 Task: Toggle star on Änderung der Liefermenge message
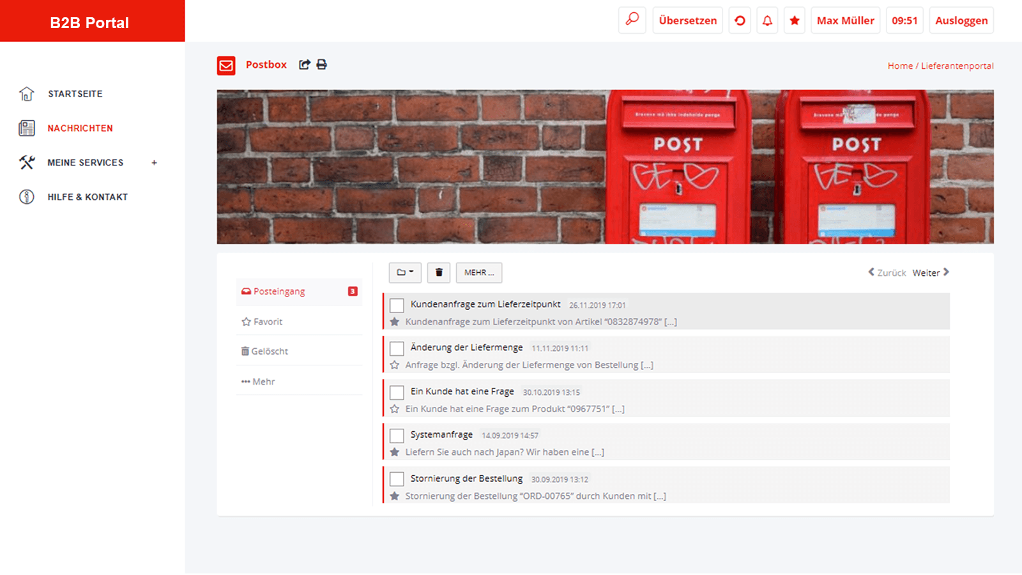pyautogui.click(x=395, y=365)
